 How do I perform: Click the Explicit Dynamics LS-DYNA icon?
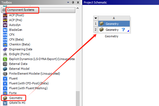pos(5,59)
